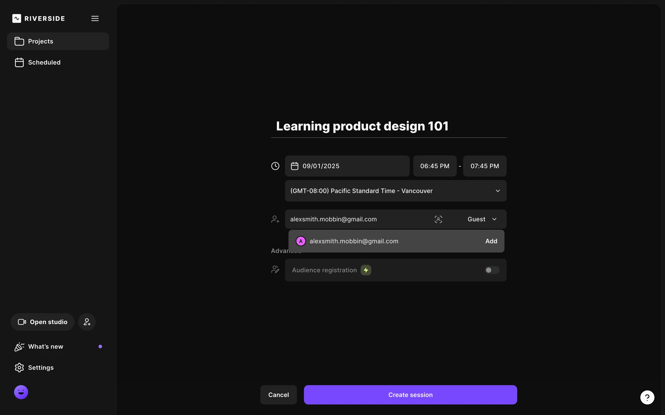Open What's new from the sidebar

[x=45, y=347]
